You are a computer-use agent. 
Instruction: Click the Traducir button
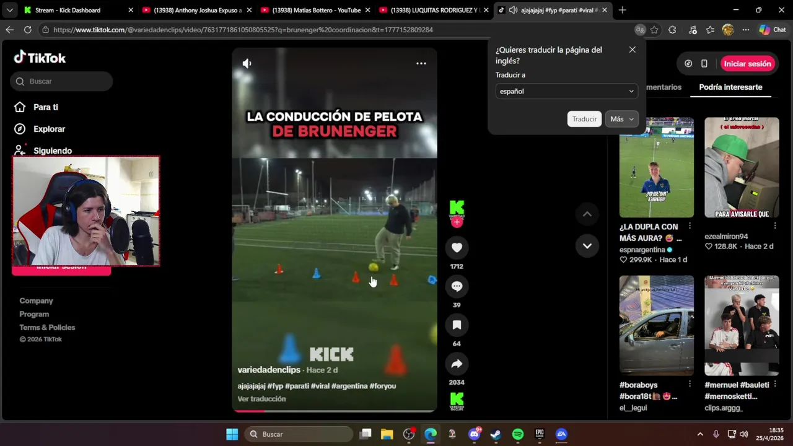click(x=584, y=119)
